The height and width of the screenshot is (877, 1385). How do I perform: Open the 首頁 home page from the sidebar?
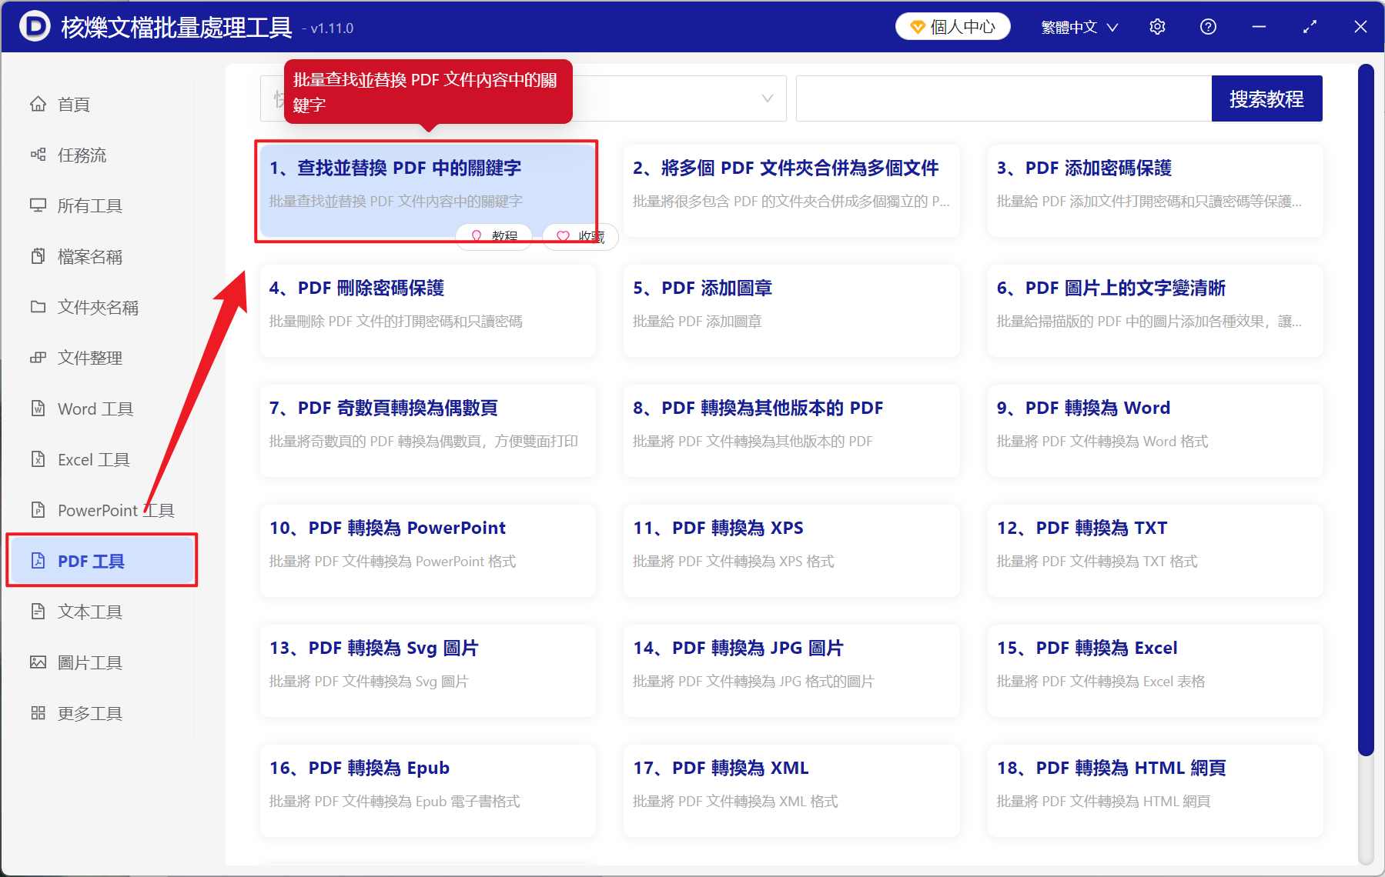(72, 104)
